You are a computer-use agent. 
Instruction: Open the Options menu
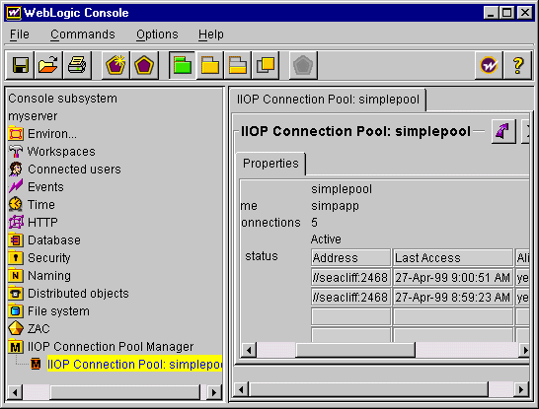(157, 34)
